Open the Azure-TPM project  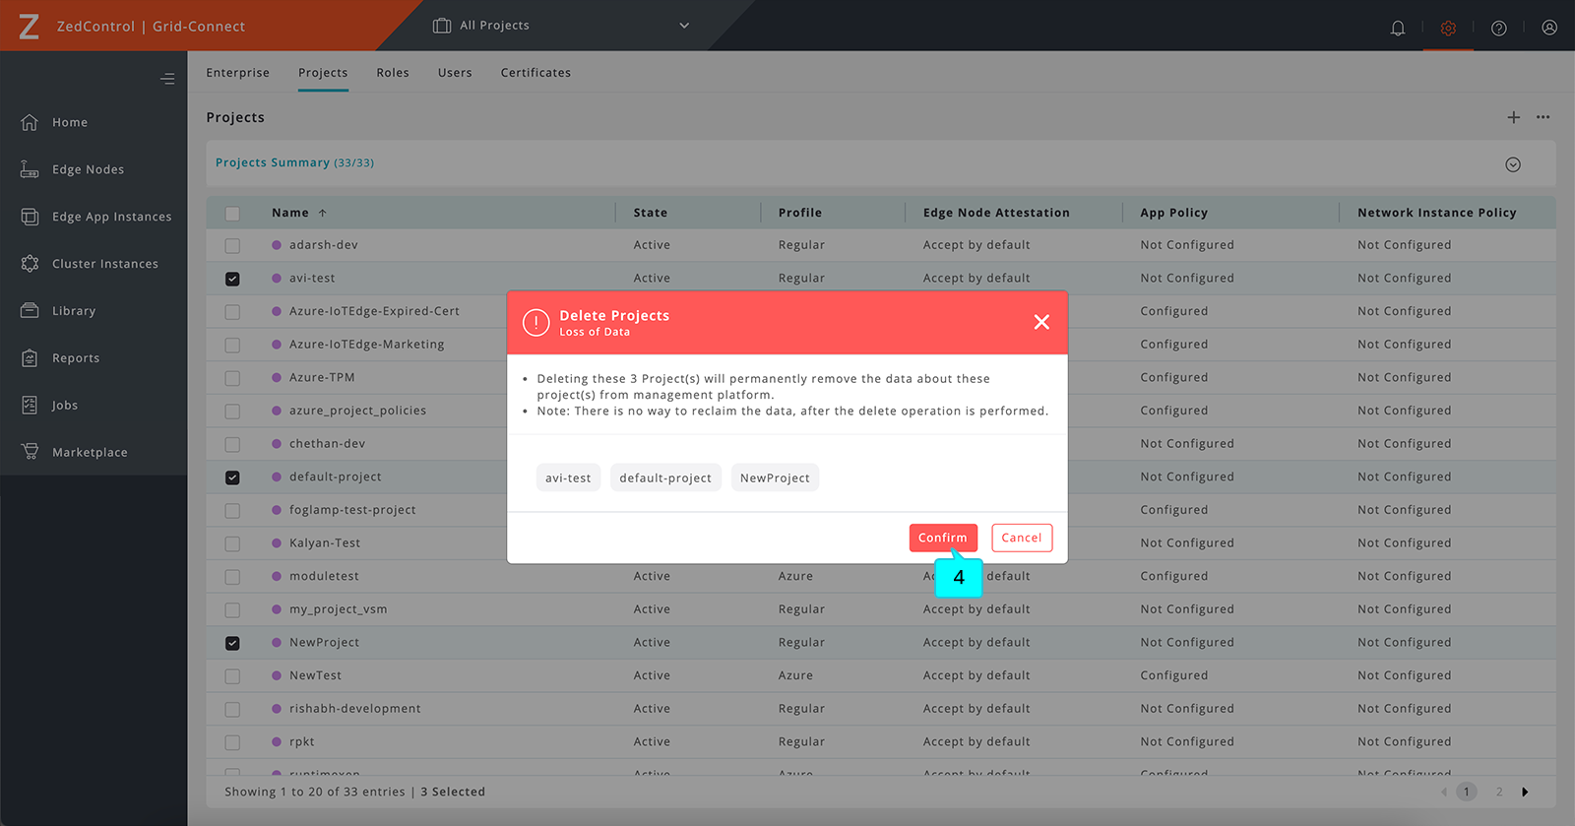pos(322,378)
